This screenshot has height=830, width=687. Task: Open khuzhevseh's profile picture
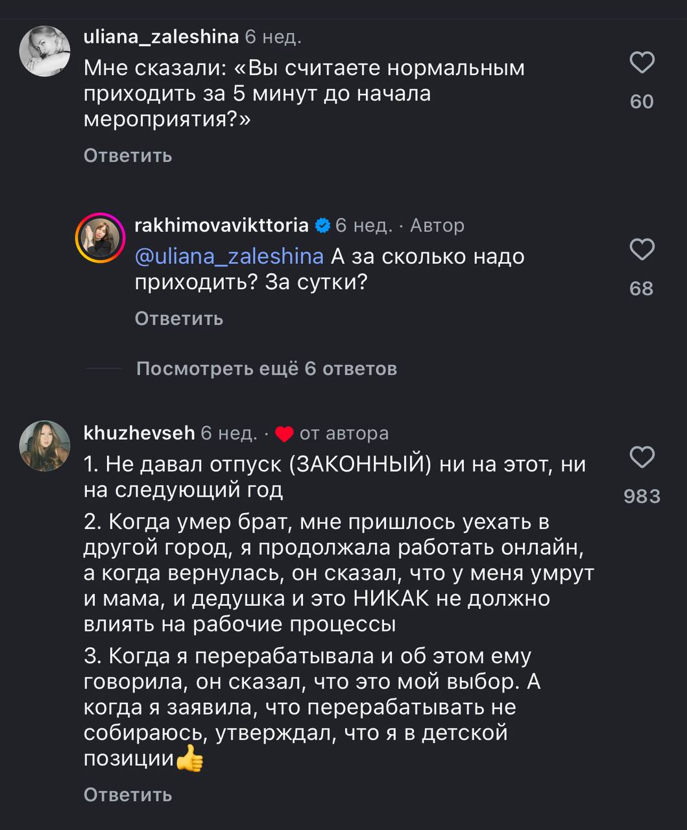pyautogui.click(x=45, y=445)
